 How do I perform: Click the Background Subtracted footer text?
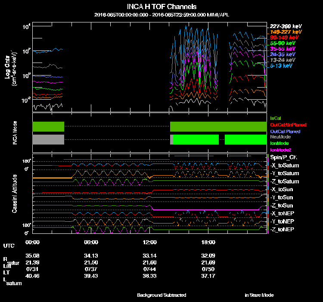[x=161, y=295]
